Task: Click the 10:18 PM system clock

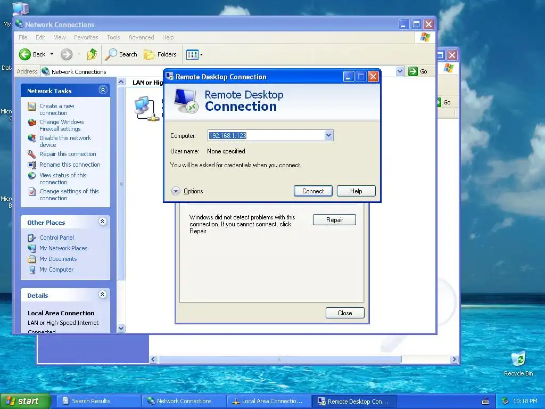Action: click(525, 401)
